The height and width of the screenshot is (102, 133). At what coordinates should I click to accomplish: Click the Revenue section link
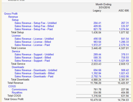(x=13, y=17)
